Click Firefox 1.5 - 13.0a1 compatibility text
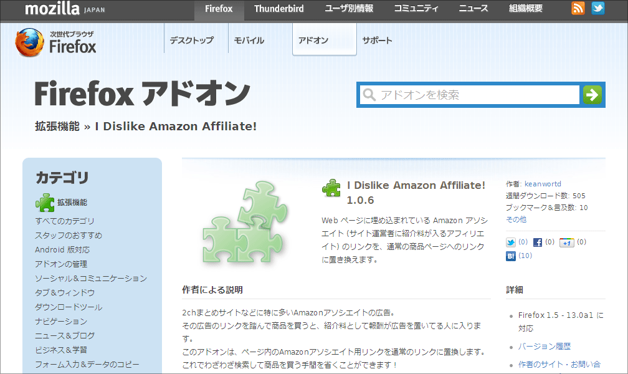The width and height of the screenshot is (628, 374). (x=561, y=322)
